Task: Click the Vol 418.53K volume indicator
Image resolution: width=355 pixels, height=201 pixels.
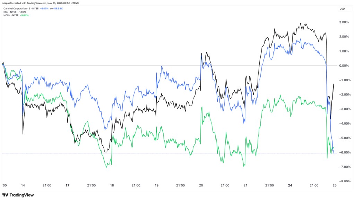Action: (55, 8)
